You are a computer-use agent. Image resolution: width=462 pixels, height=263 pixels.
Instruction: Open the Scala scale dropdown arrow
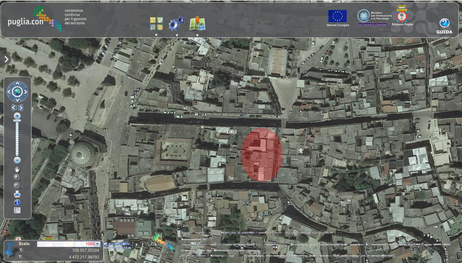[97, 244]
